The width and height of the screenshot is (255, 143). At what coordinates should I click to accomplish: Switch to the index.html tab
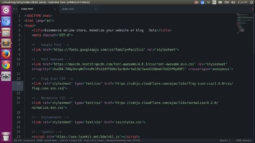pyautogui.click(x=27, y=9)
